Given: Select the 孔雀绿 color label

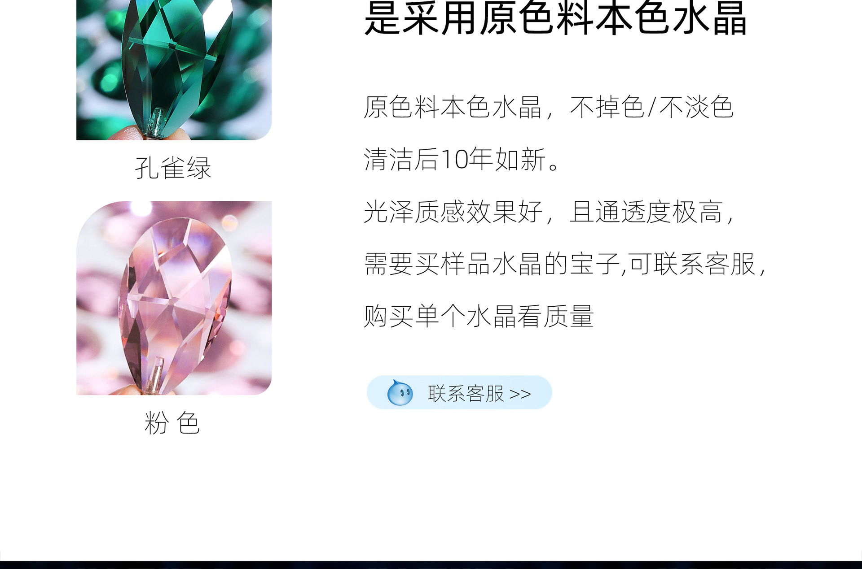Looking at the screenshot, I should click(173, 168).
